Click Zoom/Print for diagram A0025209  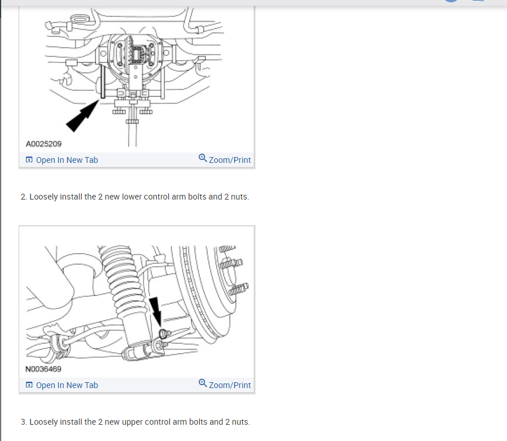click(x=225, y=159)
